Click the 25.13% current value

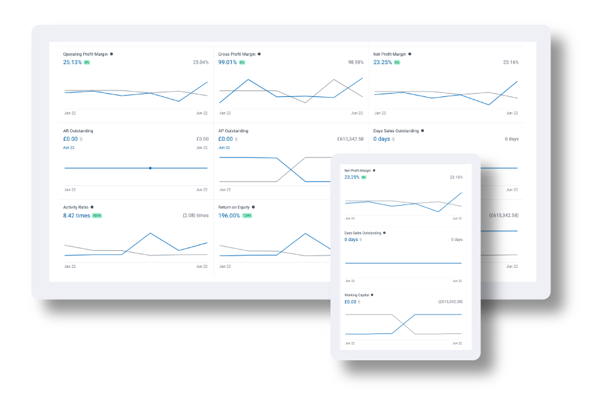(72, 62)
